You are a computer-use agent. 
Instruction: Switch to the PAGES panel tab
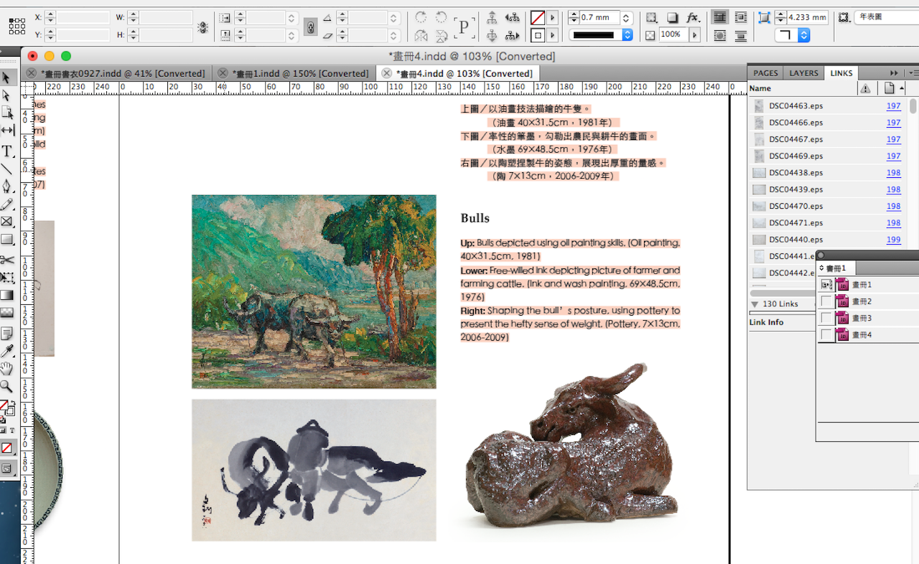[x=765, y=73]
